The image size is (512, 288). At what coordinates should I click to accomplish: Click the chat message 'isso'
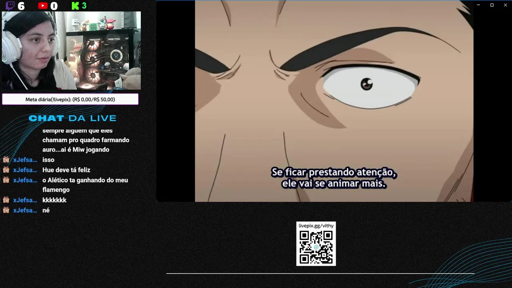coord(48,160)
